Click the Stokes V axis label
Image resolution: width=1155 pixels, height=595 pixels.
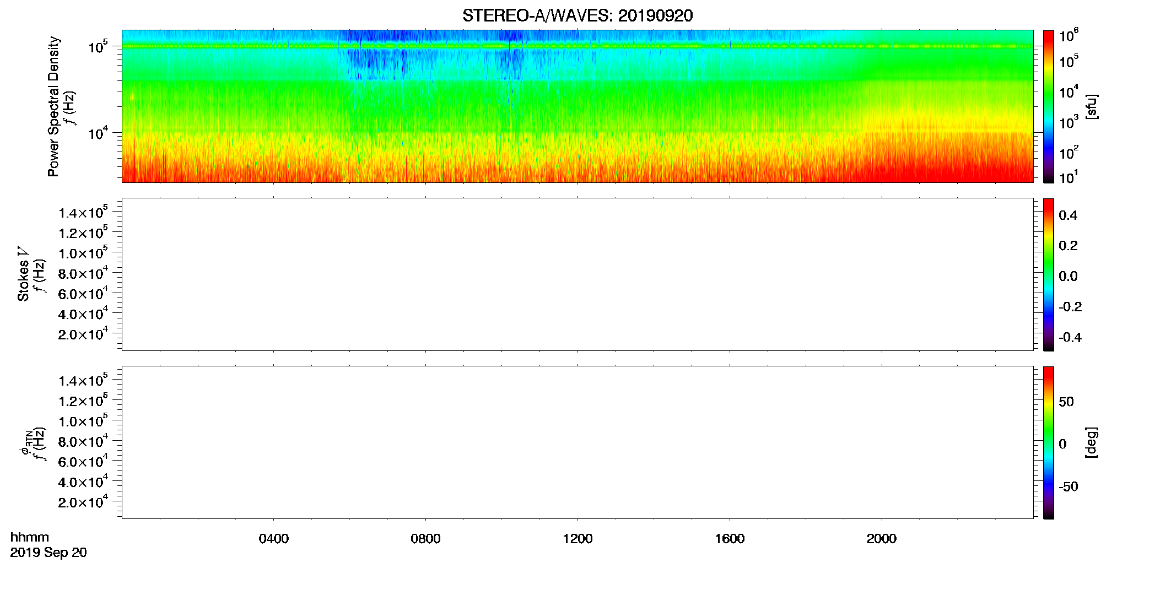(x=23, y=274)
